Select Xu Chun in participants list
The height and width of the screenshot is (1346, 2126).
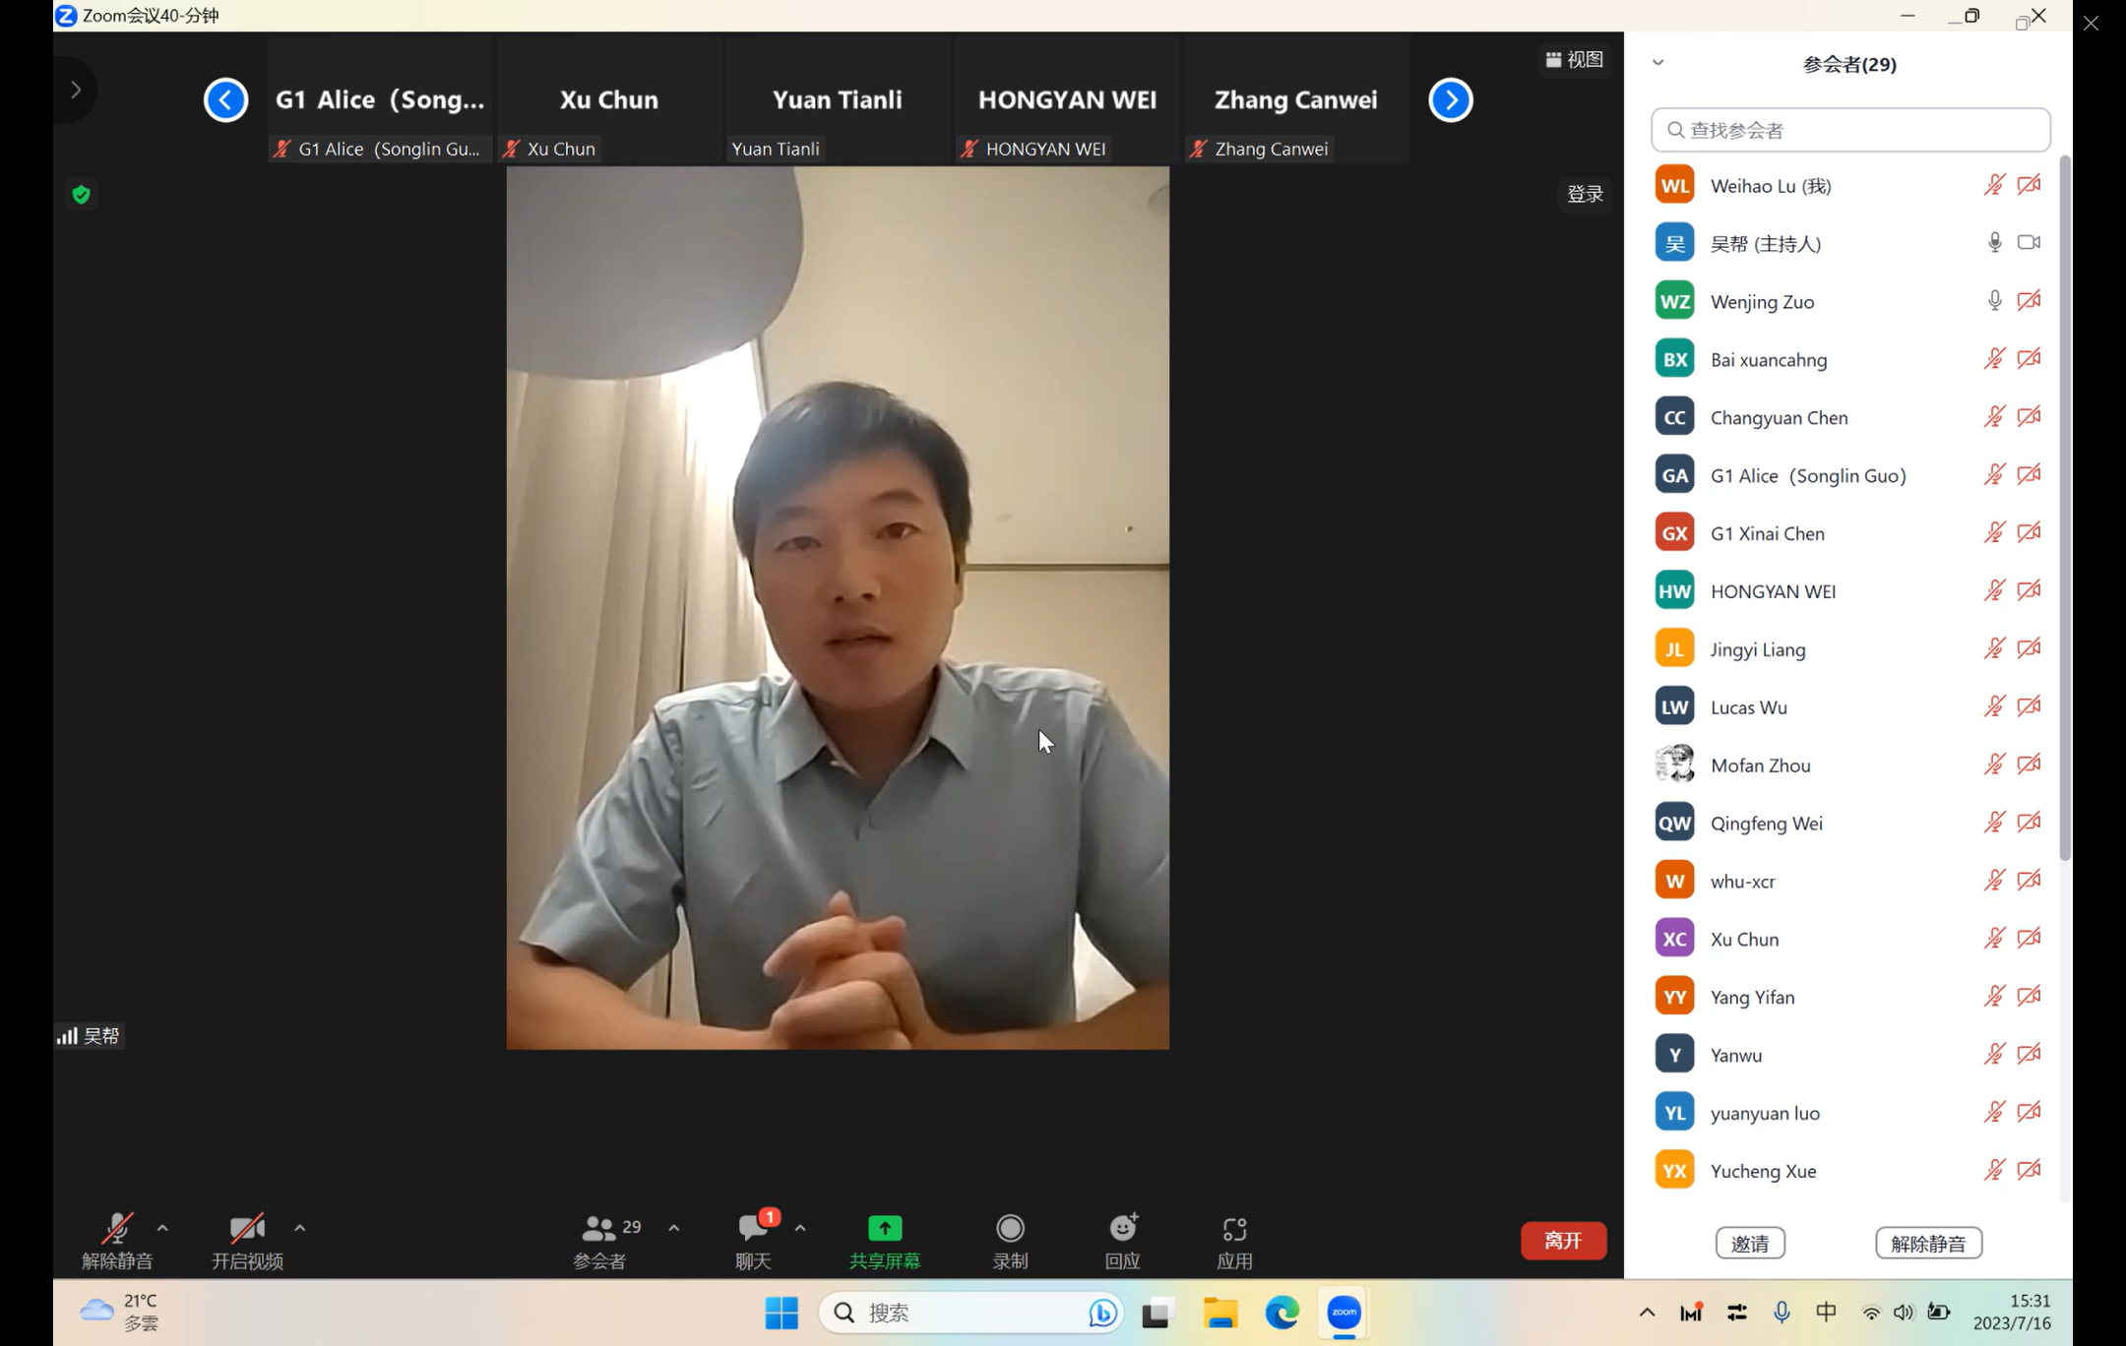click(x=1744, y=939)
